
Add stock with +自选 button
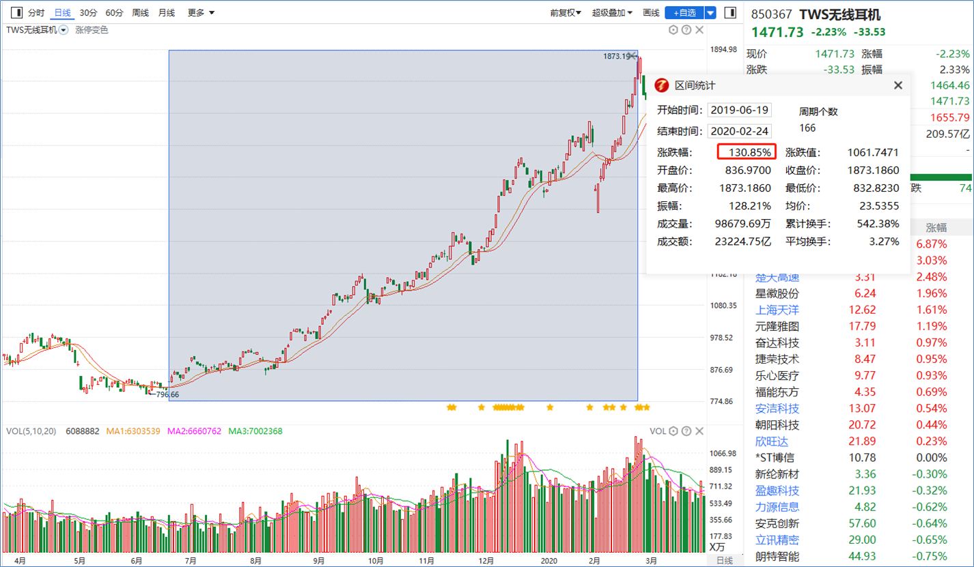point(684,12)
